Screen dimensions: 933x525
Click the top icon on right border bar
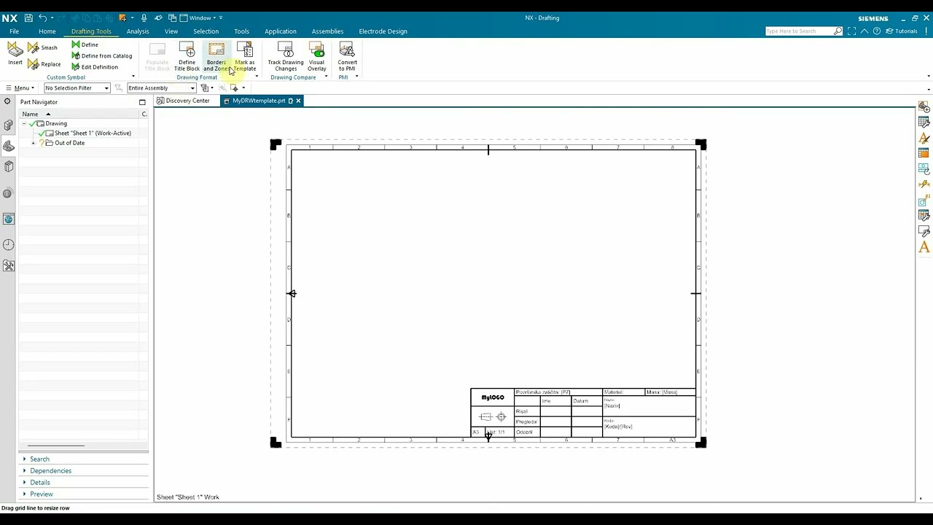pos(924,106)
